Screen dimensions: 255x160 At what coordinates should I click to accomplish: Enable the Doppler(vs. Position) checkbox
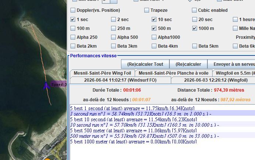pyautogui.click(x=73, y=10)
